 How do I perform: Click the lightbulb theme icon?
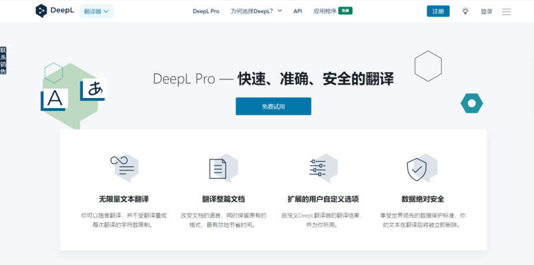[x=465, y=11]
